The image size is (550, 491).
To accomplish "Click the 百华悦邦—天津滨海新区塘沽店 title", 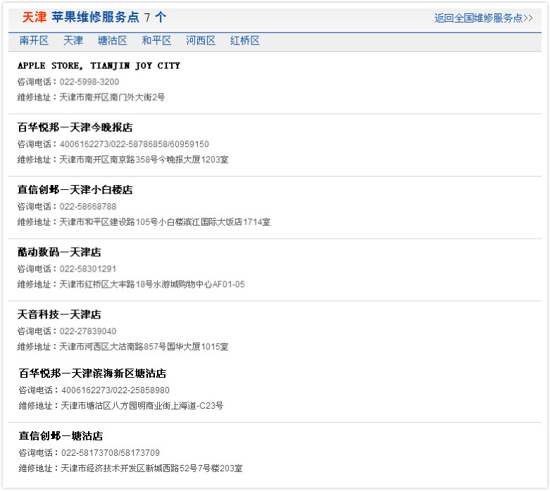I will click(92, 374).
